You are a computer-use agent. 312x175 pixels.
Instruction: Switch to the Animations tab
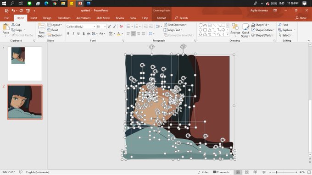pos(84,18)
